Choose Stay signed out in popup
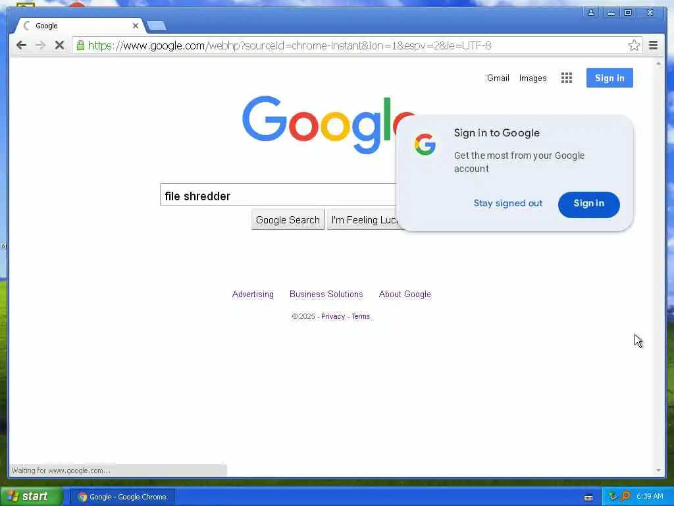This screenshot has height=506, width=674. (507, 203)
